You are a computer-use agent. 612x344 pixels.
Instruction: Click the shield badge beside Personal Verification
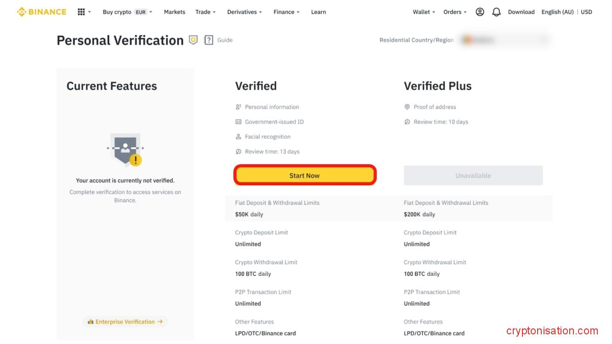193,40
